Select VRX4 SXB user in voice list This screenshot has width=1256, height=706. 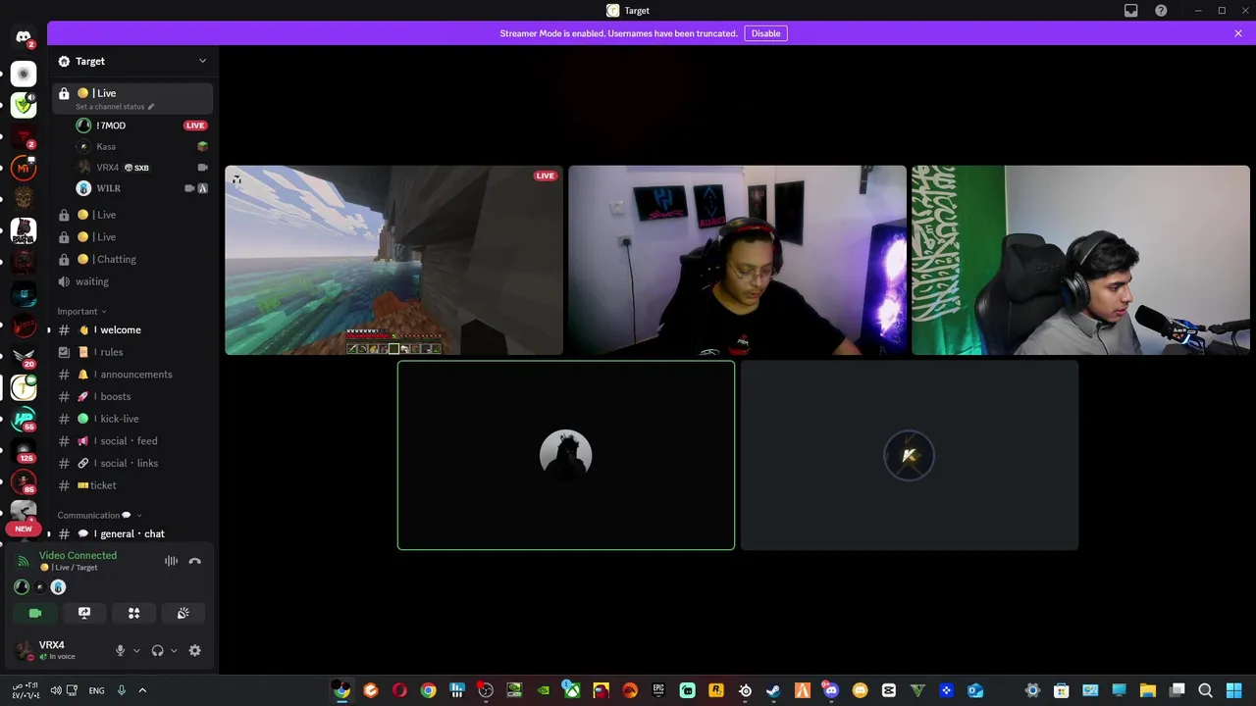(142, 168)
